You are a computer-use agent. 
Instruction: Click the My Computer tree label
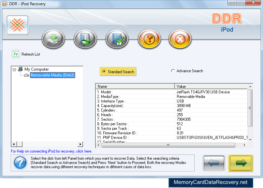pyautogui.click(x=37, y=69)
